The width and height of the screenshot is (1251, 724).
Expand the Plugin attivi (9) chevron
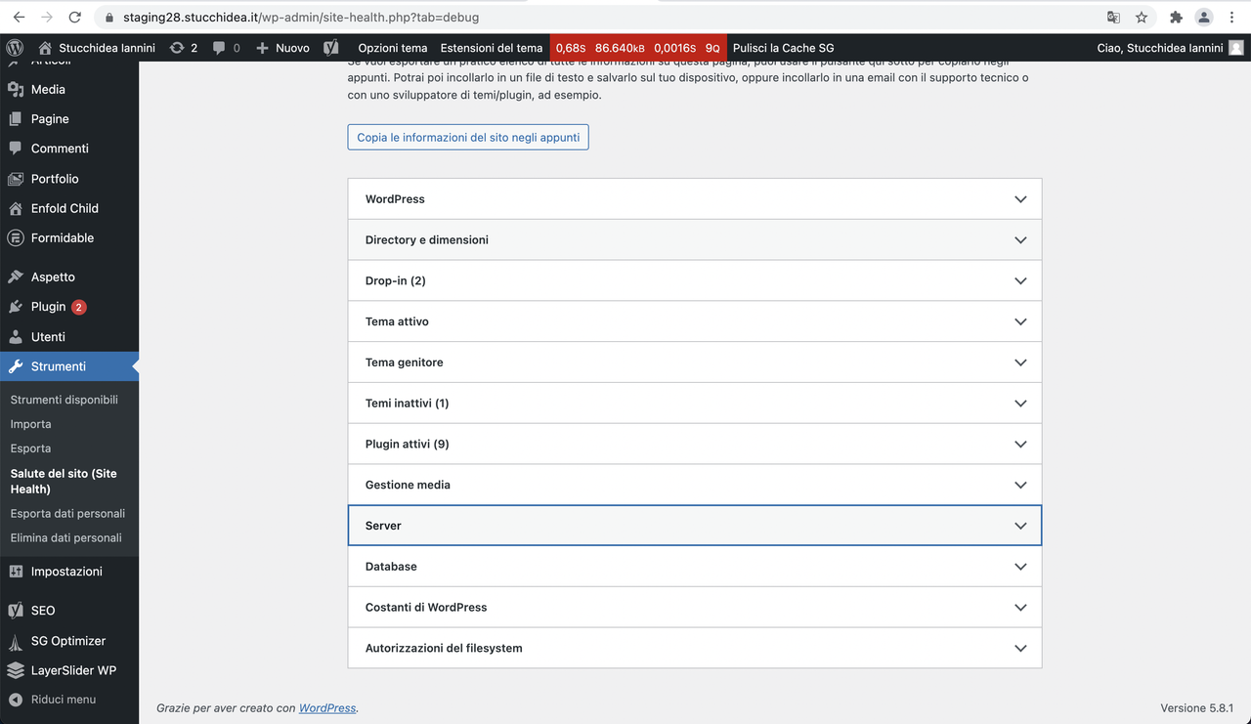(x=1020, y=445)
